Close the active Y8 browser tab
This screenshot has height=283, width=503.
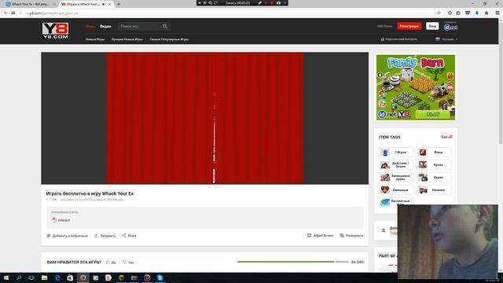pos(110,4)
